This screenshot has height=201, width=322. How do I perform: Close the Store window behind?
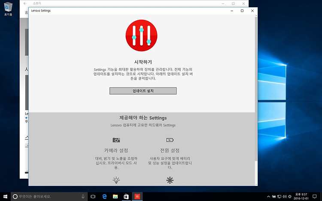click(243, 3)
